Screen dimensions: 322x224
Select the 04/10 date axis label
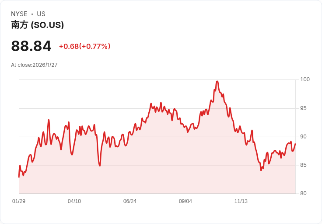74,201
